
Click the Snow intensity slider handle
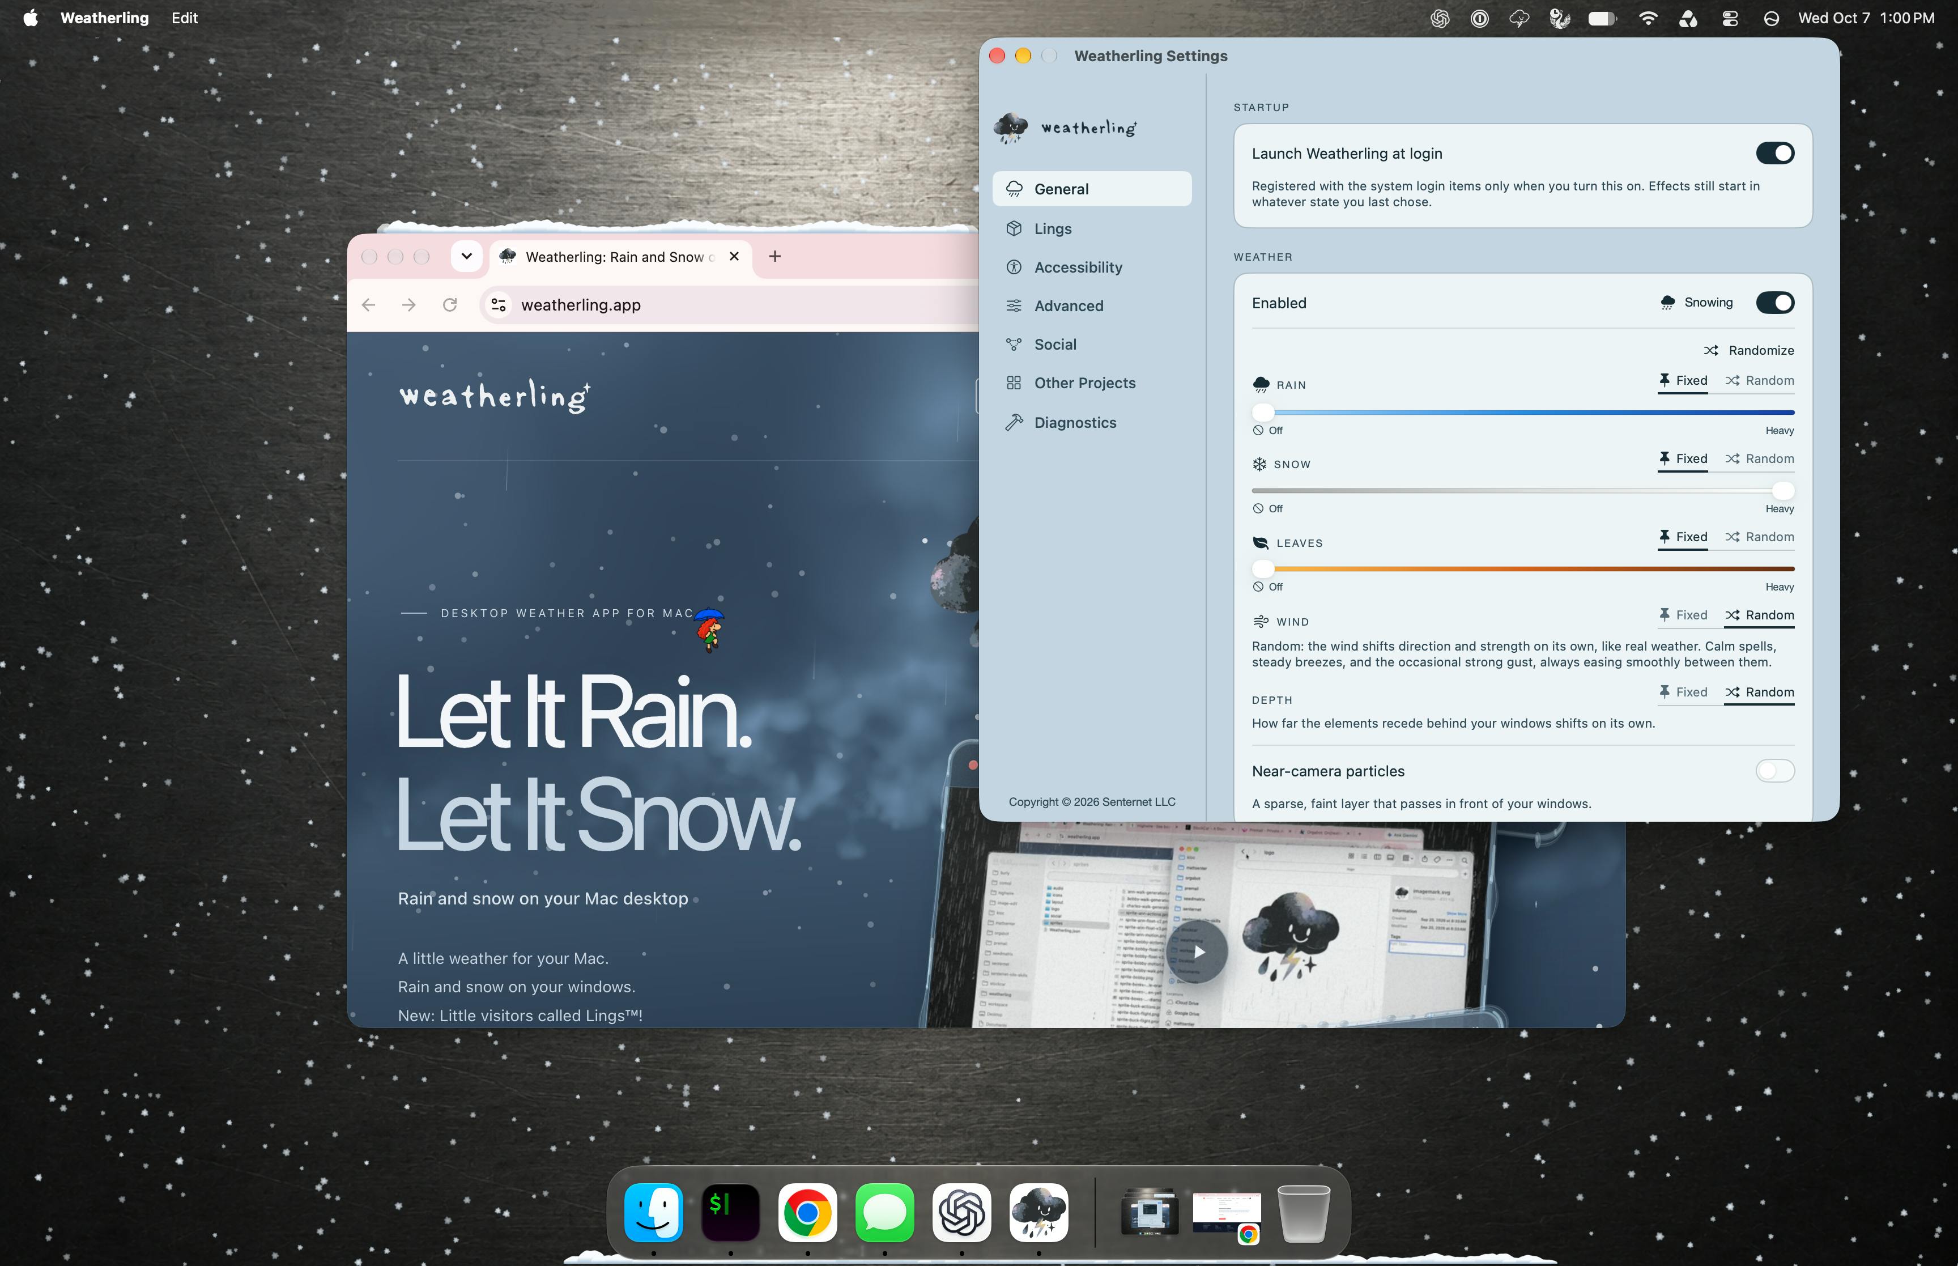tap(1782, 491)
